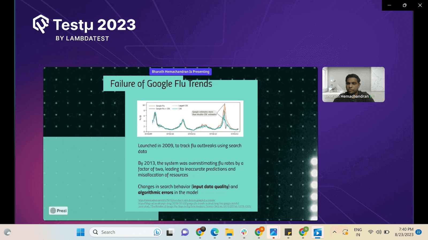
Task: Open the purple video chat app from taskbar
Action: tap(185, 232)
